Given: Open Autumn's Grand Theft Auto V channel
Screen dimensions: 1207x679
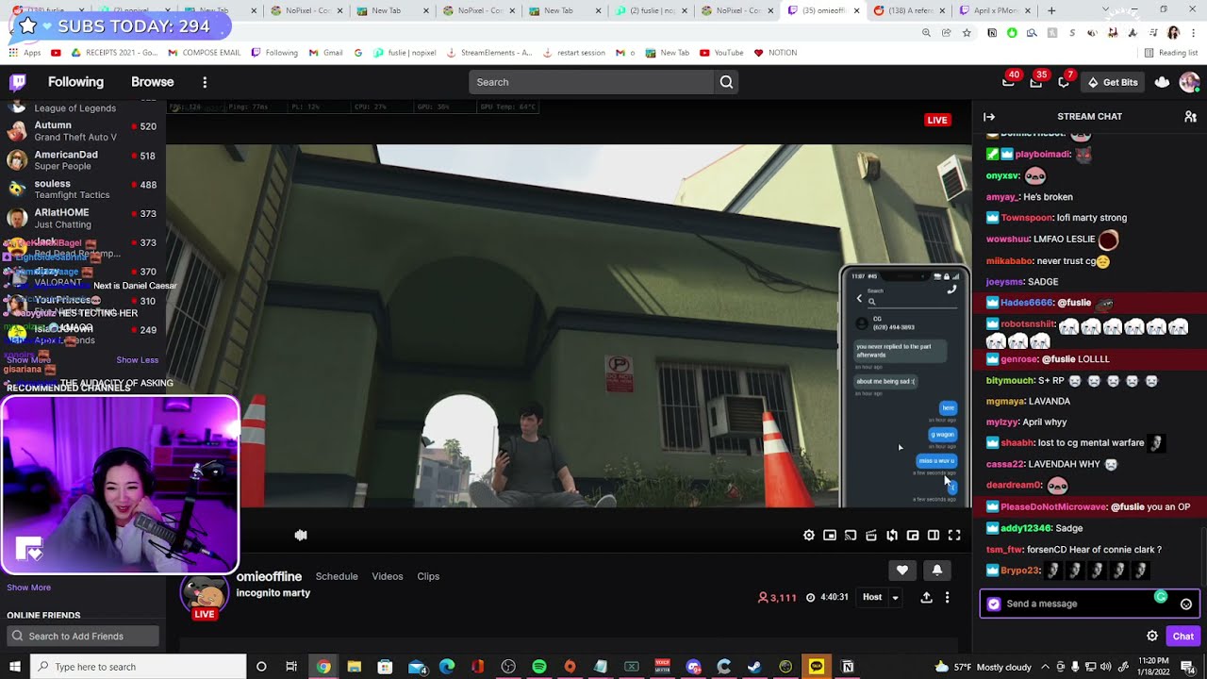Looking at the screenshot, I should pos(83,131).
